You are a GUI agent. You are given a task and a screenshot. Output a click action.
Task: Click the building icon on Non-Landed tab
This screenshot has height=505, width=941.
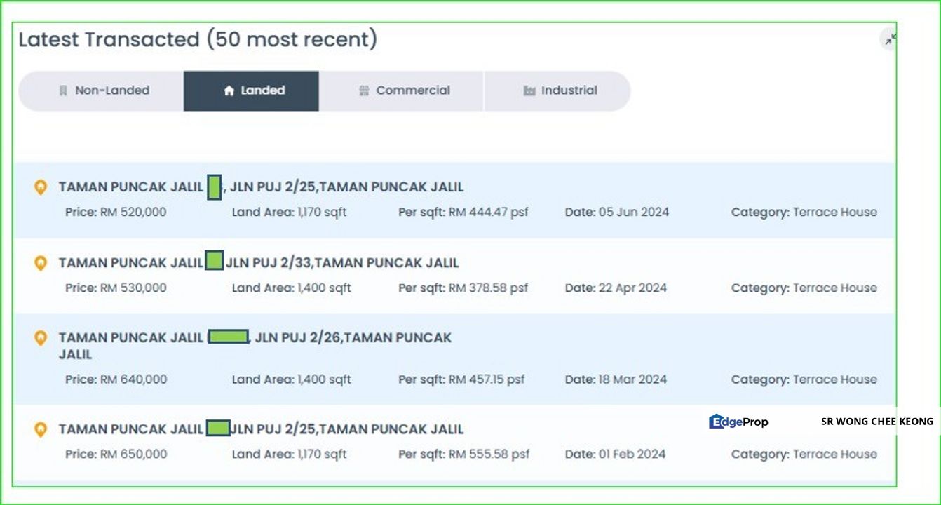(x=63, y=90)
